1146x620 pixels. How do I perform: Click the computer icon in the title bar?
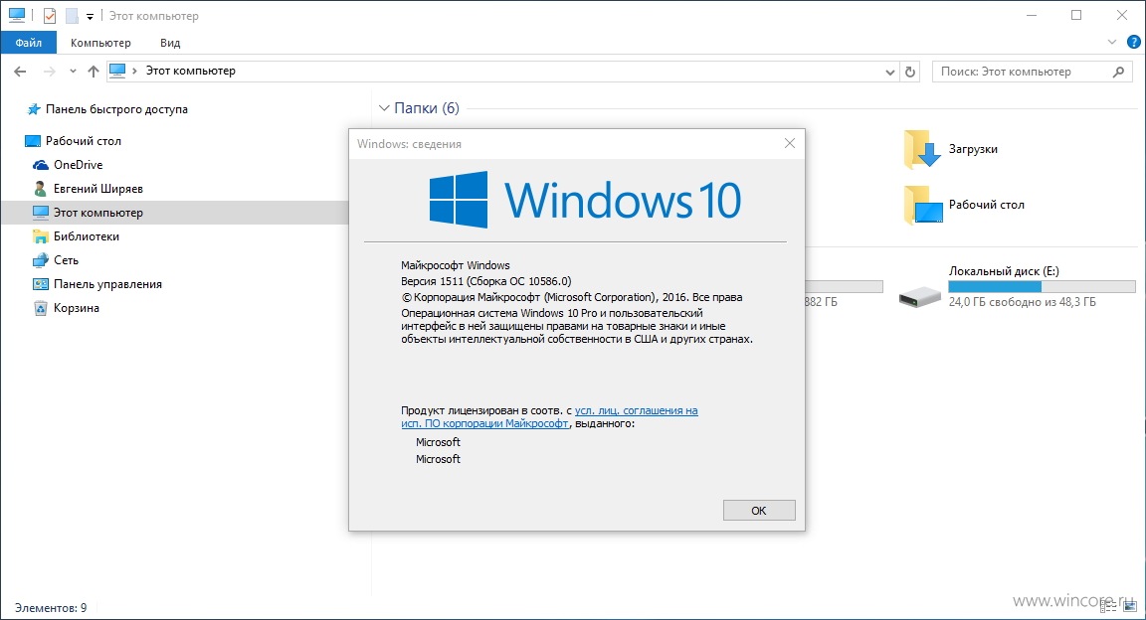[x=16, y=15]
